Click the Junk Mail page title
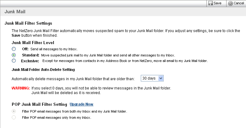Screen dimensions: 246x128 (15, 12)
